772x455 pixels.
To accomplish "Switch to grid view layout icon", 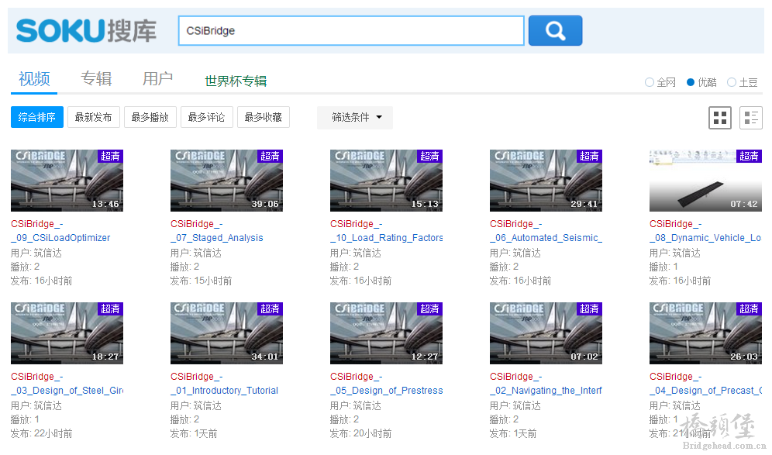I will pos(720,118).
